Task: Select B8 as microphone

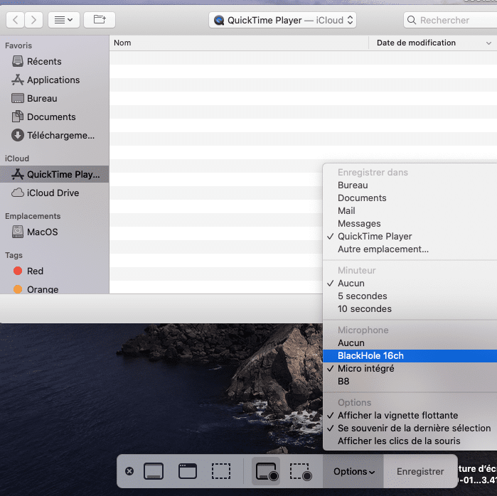Action: coord(410,382)
